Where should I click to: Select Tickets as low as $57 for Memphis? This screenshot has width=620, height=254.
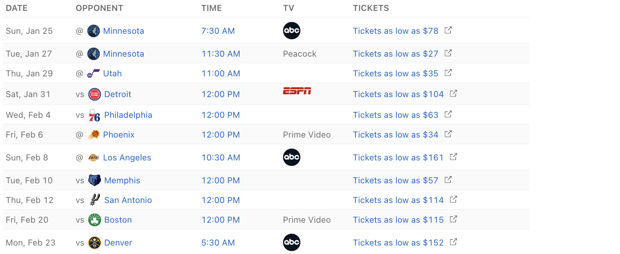tap(396, 180)
